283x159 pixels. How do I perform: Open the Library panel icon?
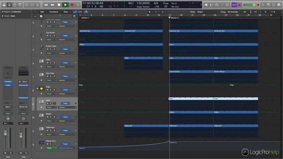pyautogui.click(x=4, y=5)
